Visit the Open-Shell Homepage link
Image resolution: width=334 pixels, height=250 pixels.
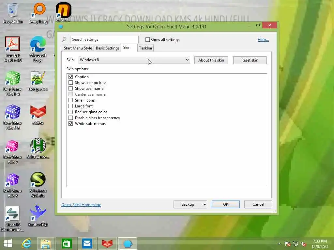click(x=81, y=205)
